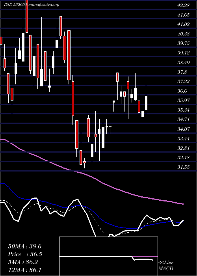The height and width of the screenshot is (276, 197).
Task: Select the 35.34 price value
Action: pyautogui.click(x=184, y=110)
